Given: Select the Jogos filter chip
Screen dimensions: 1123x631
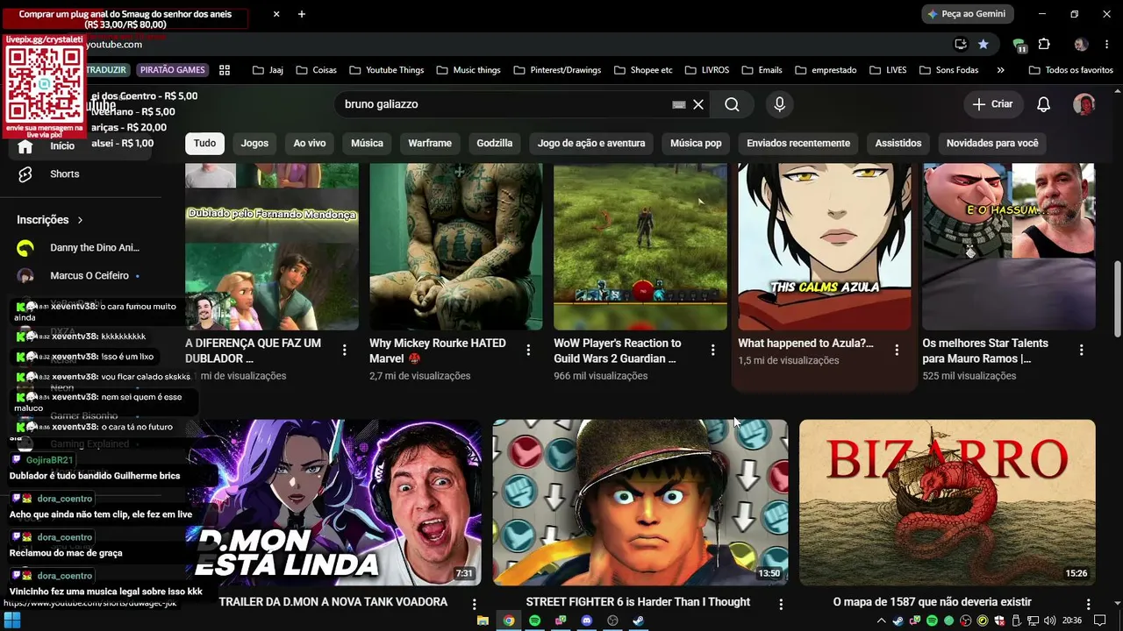Looking at the screenshot, I should tap(254, 143).
